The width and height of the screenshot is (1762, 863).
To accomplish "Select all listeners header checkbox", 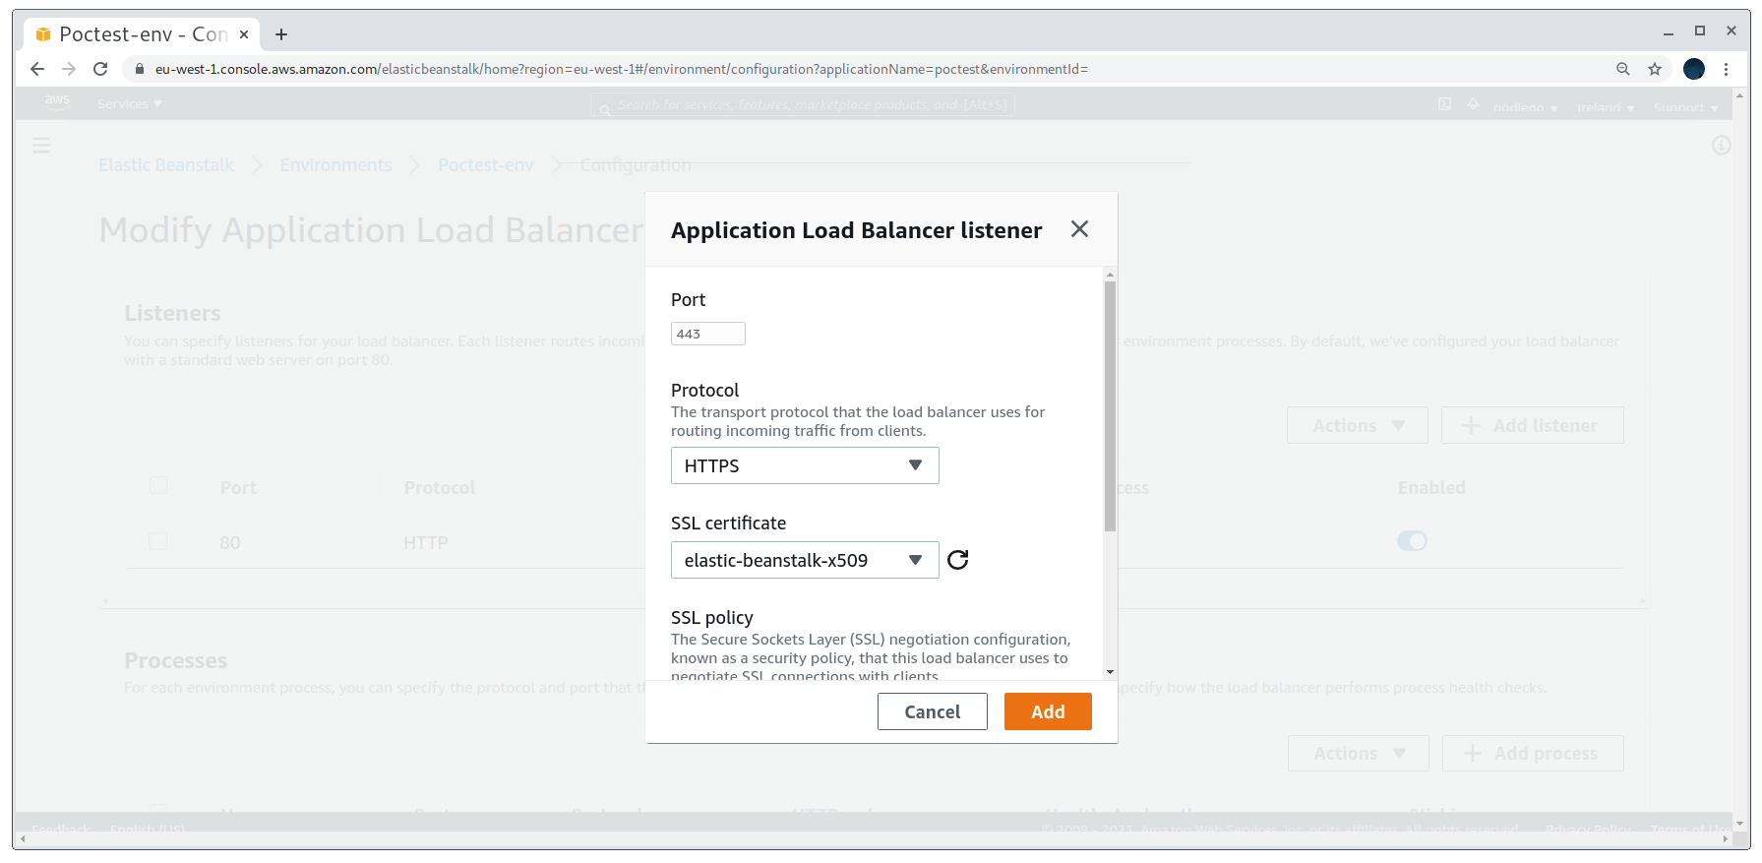I will tap(157, 485).
